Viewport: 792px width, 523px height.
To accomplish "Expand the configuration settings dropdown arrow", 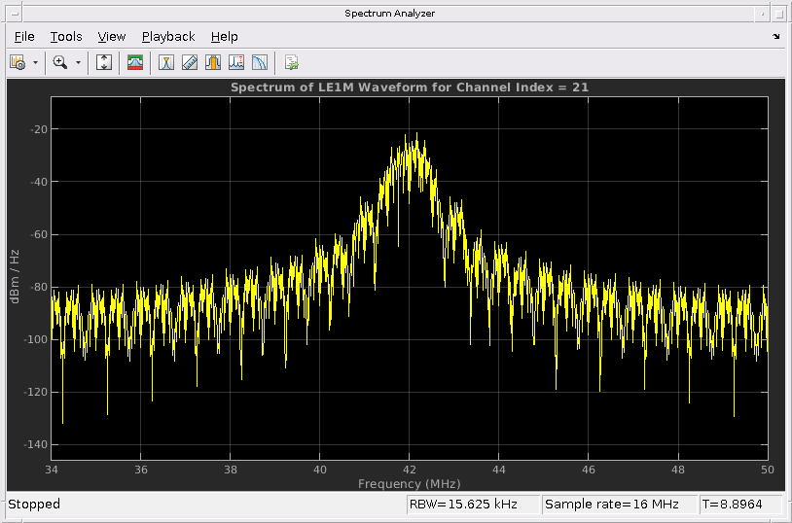I will click(x=36, y=62).
